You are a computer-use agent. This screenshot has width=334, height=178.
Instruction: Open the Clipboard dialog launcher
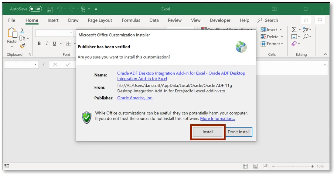[x=30, y=55]
